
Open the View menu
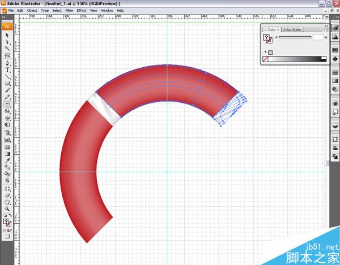pyautogui.click(x=93, y=10)
